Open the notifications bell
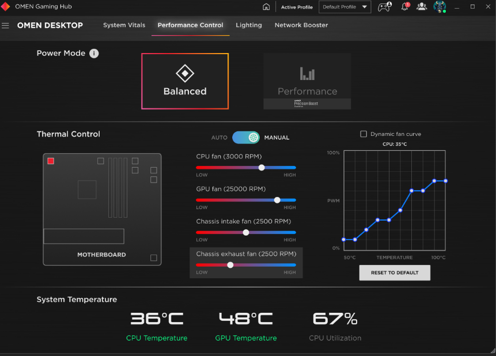The height and width of the screenshot is (356, 496). (x=405, y=7)
